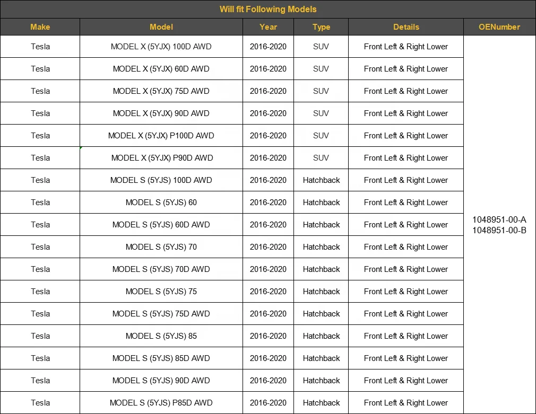536x414 pixels.
Task: Select the MODEL X (5YJX) 100D AWD cell
Action: 161,47
